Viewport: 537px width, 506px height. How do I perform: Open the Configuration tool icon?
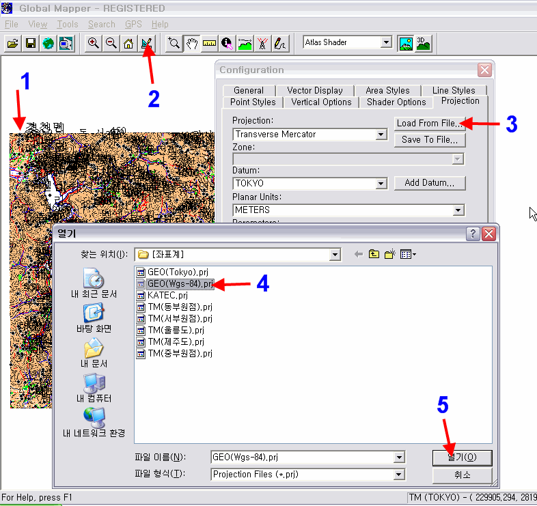pos(146,44)
